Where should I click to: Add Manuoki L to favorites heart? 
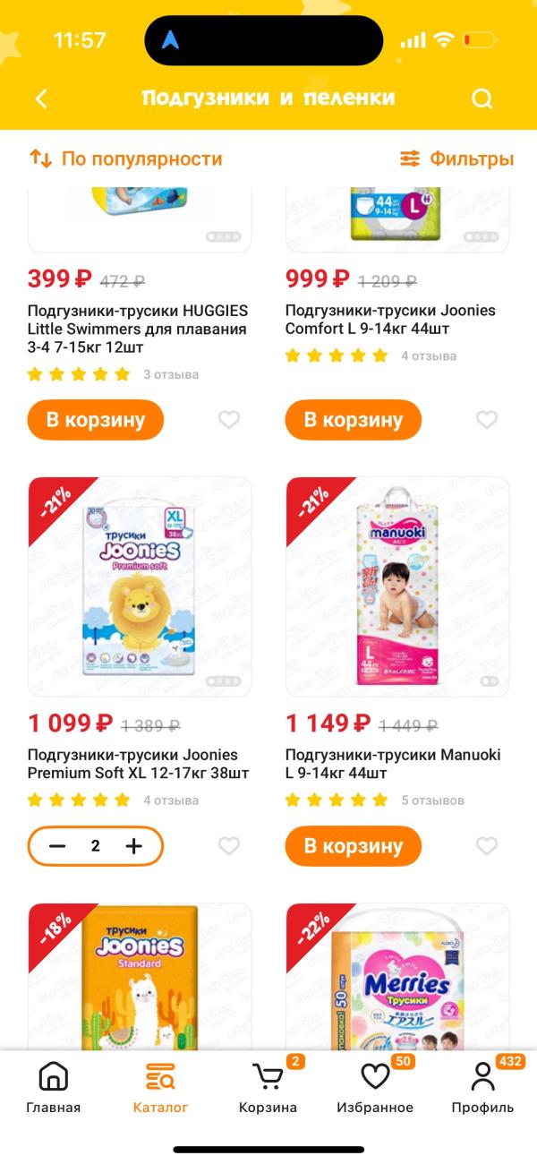coord(487,845)
